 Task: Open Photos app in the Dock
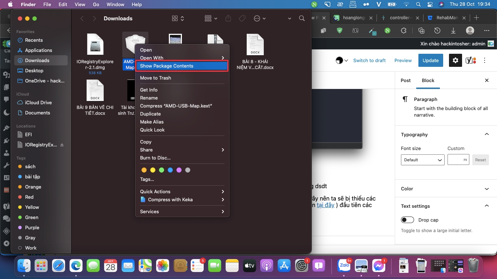(163, 266)
